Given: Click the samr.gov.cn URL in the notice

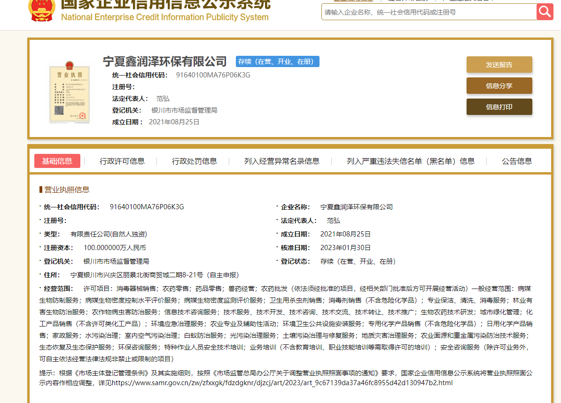Looking at the screenshot, I should point(282,383).
